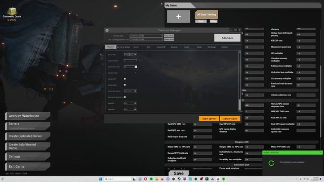Click the Kill EXP rate value field
The height and width of the screenshot is (182, 324).
click(x=306, y=40)
